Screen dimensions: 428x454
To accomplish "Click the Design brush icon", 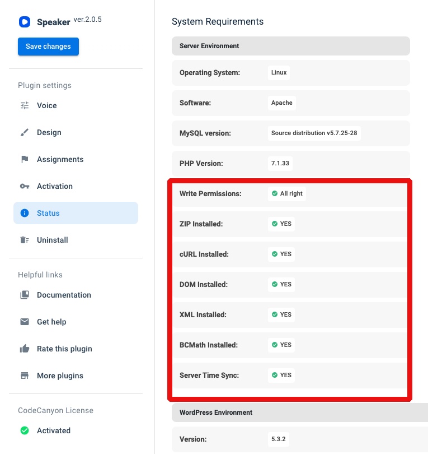I will point(25,132).
